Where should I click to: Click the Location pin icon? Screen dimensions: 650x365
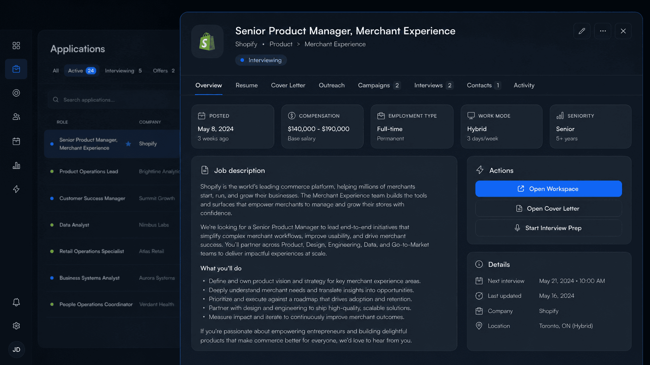click(x=479, y=326)
